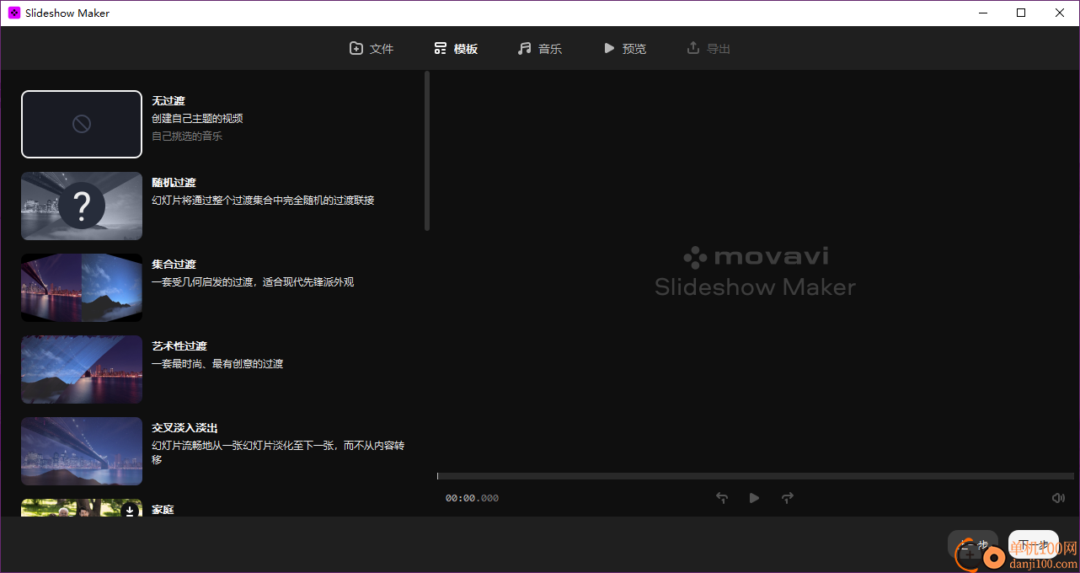The width and height of the screenshot is (1080, 573).
Task: Click the template list vertical scrollbar
Action: click(x=427, y=151)
